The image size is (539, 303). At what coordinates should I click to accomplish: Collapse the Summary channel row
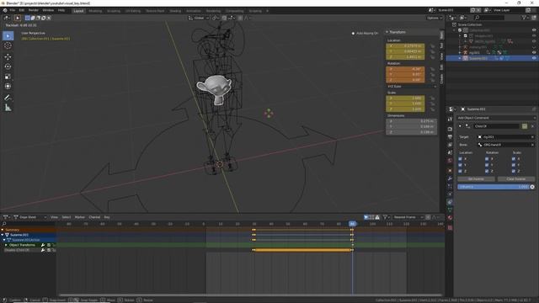click(3, 230)
